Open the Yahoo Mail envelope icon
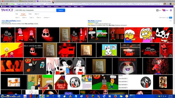Viewport: 175px width, 98px height. pyautogui.click(x=164, y=10)
